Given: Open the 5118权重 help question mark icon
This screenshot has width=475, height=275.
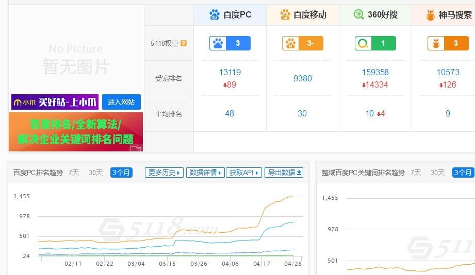Looking at the screenshot, I should click(184, 43).
